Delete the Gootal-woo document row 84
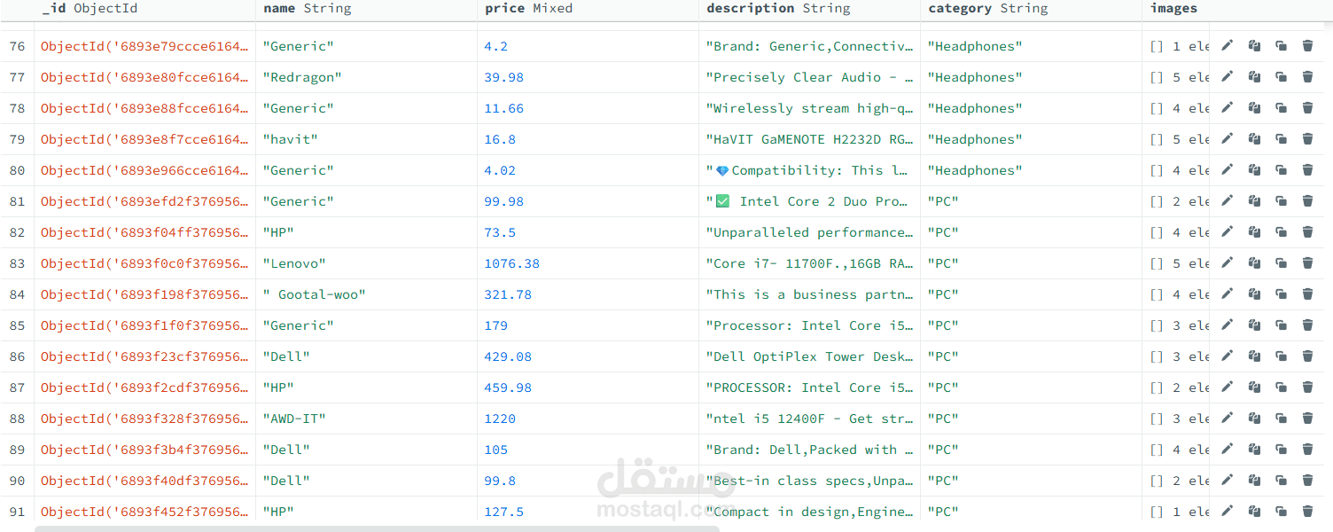The image size is (1333, 532). pyautogui.click(x=1307, y=294)
